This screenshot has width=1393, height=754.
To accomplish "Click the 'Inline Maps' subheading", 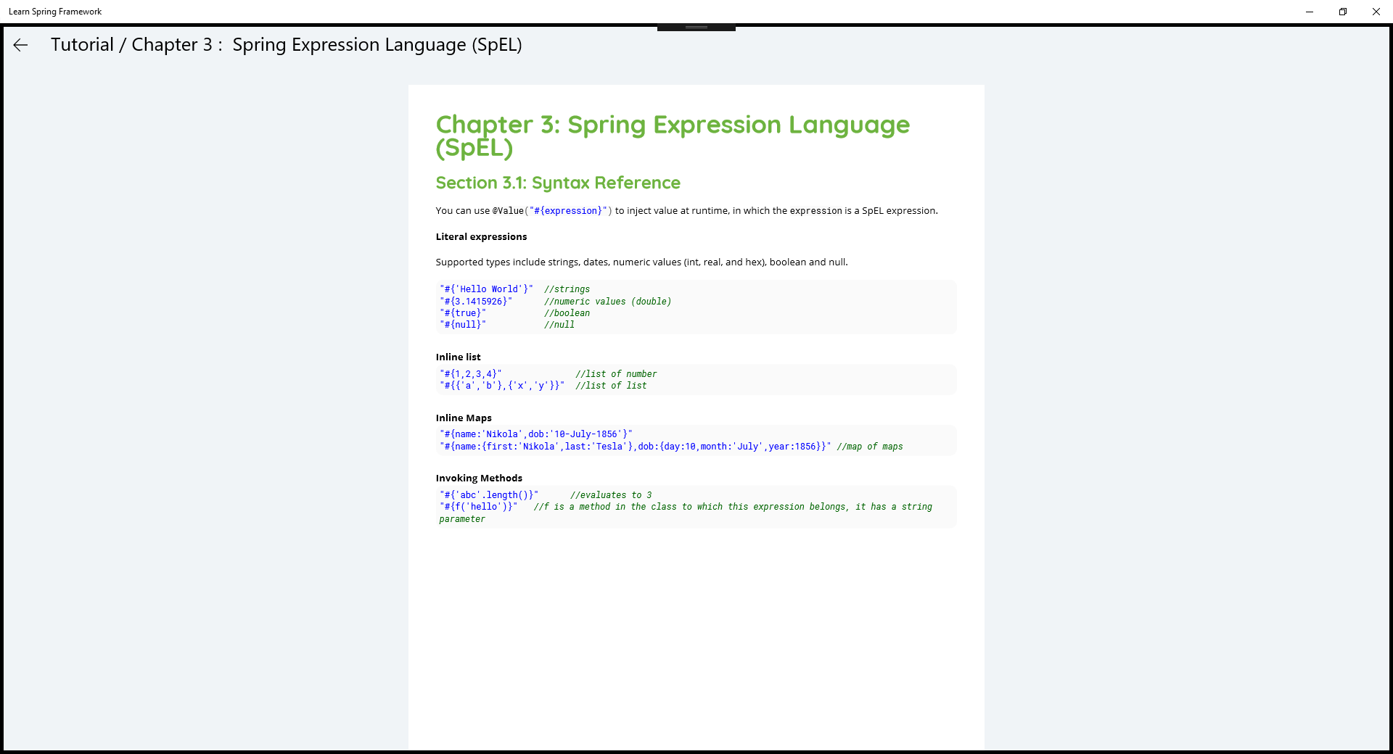I will pyautogui.click(x=464, y=418).
